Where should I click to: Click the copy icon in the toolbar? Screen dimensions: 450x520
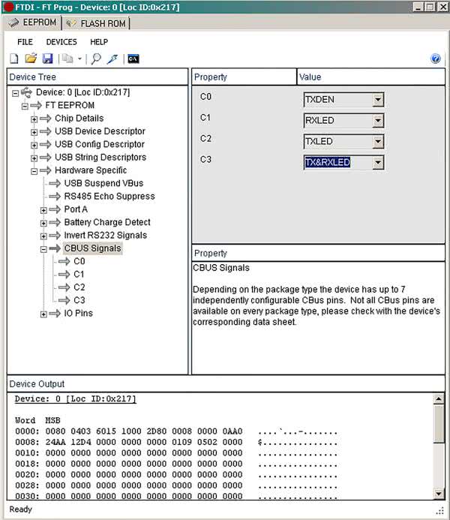(x=67, y=59)
